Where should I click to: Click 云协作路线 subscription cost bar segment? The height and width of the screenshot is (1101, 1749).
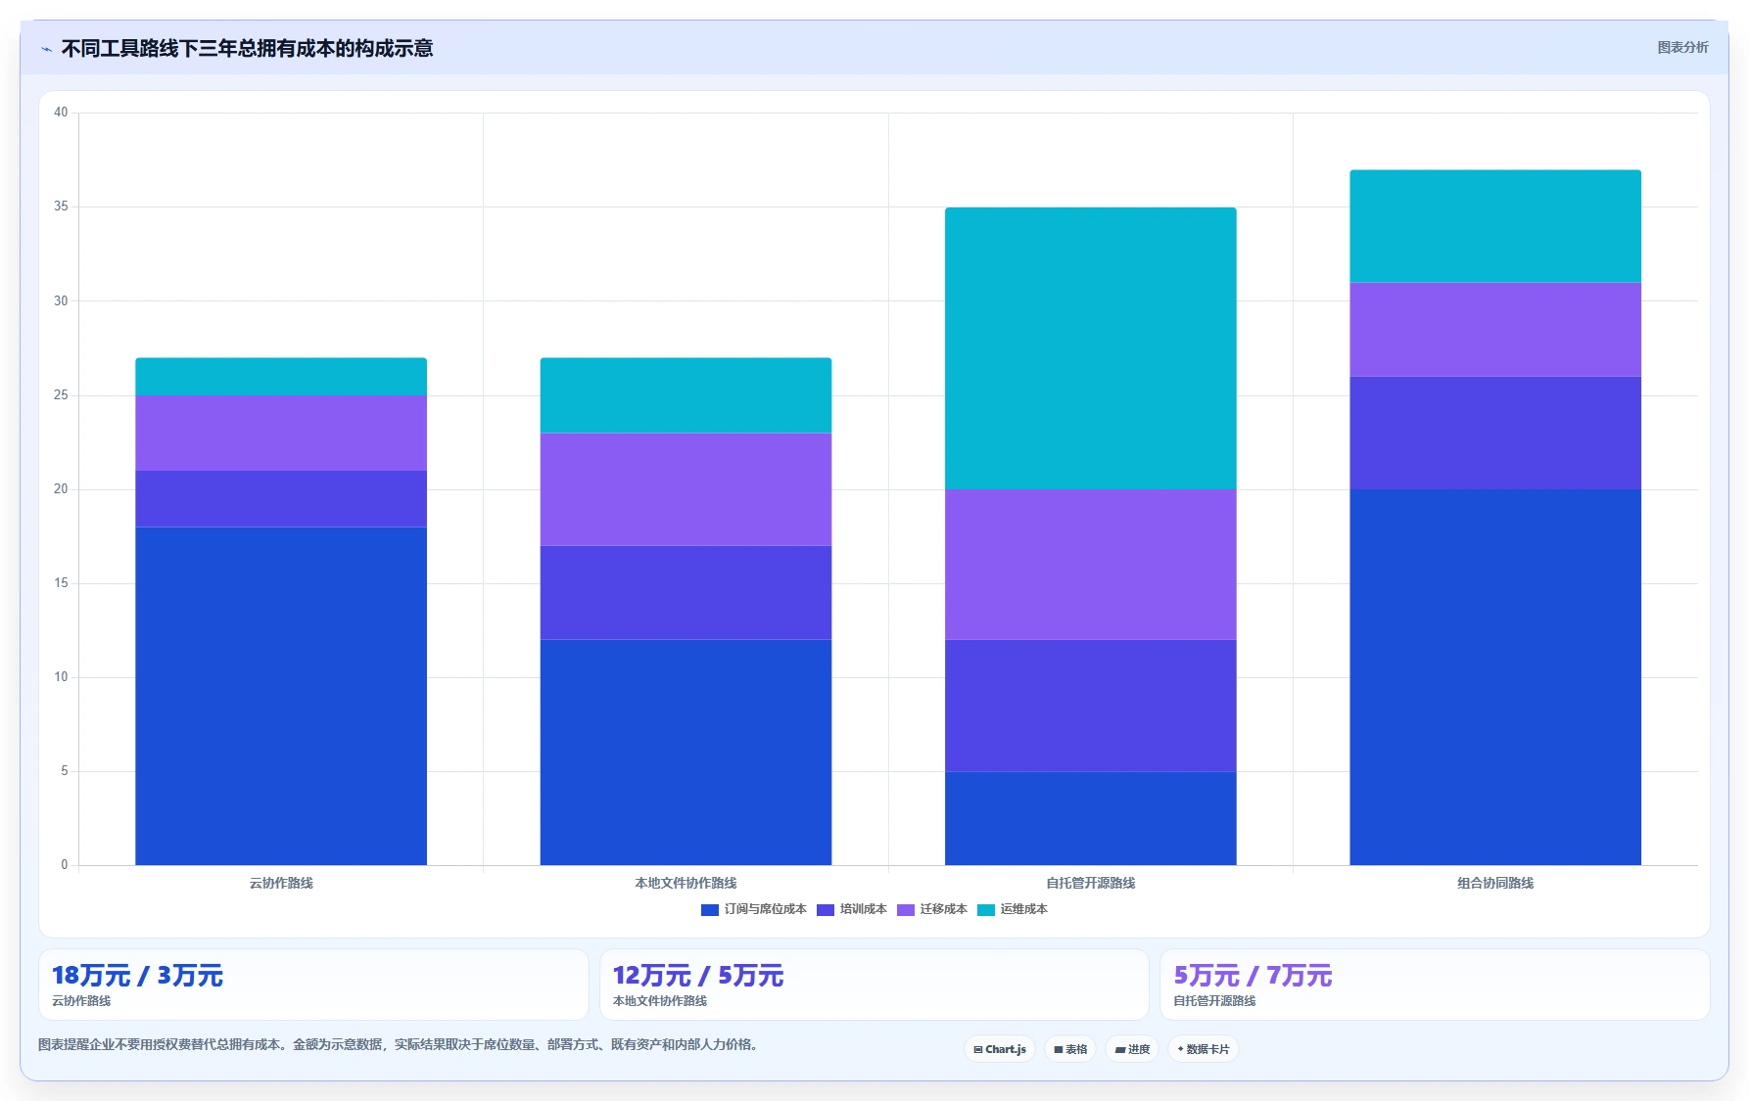[x=281, y=696]
